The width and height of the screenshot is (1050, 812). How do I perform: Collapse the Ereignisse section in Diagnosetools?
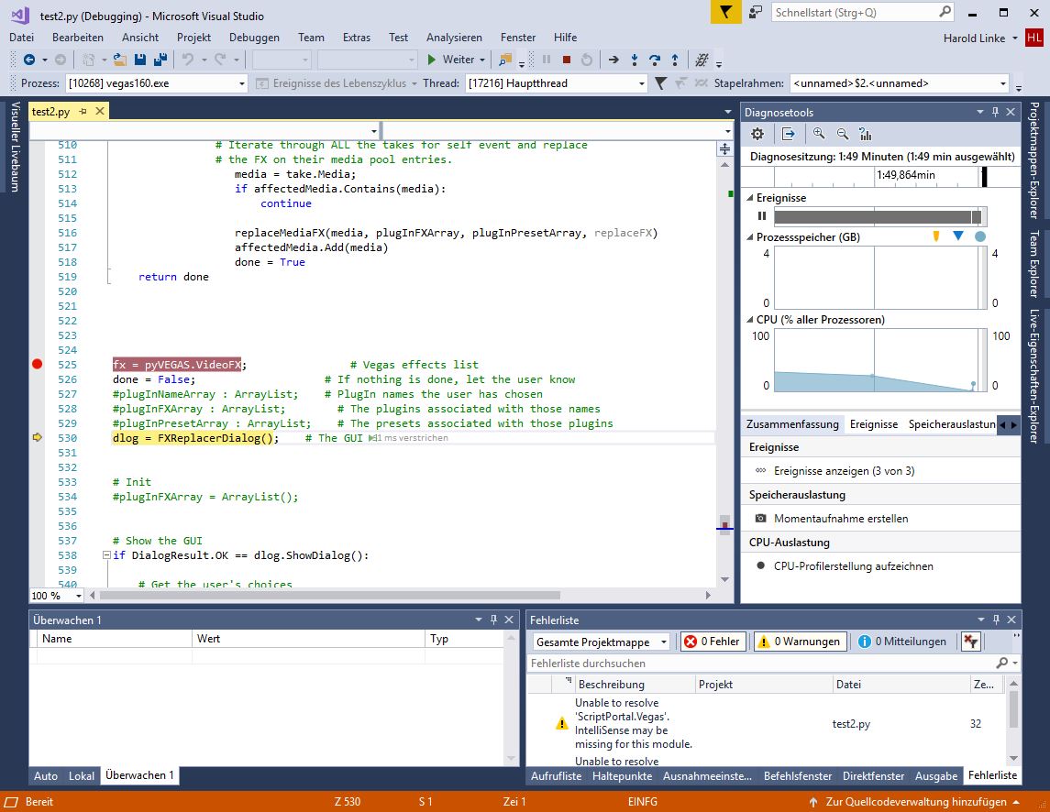coord(749,198)
